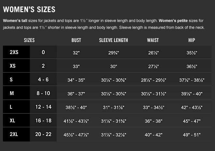
Task: Click the WOMEN'S SIZES heading
Action: pyautogui.click(x=29, y=9)
